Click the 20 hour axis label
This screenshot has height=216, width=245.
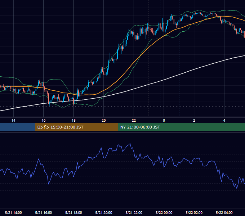[104, 121]
